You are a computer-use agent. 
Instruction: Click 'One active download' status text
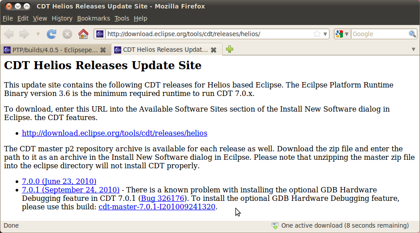[x=345, y=225]
